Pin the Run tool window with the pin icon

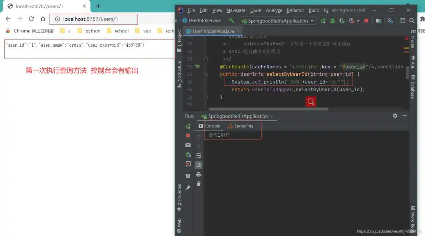coord(188,187)
